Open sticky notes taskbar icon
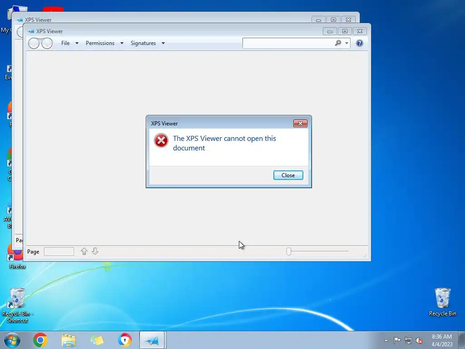The height and width of the screenshot is (349, 465). tap(97, 340)
